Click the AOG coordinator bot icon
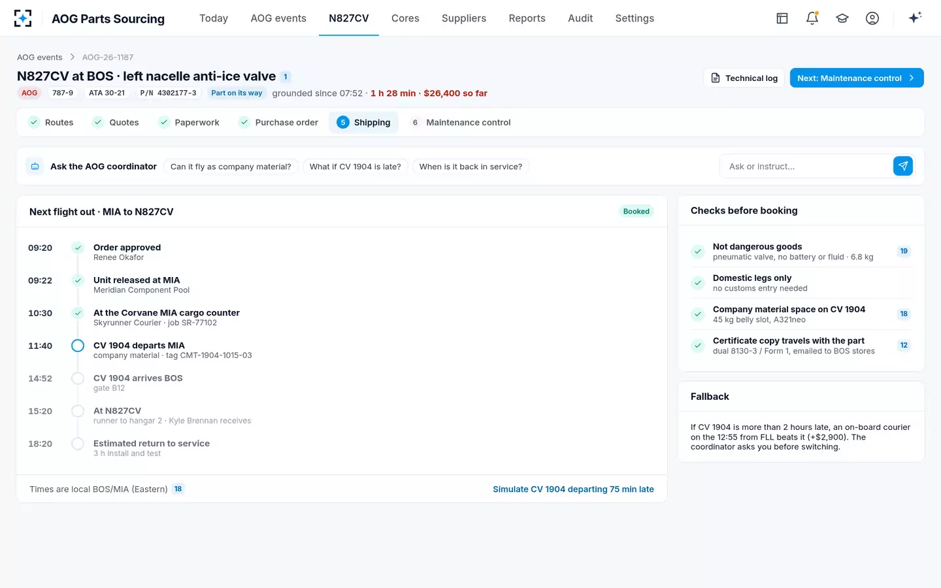Screen dimensions: 941x588 35,167
